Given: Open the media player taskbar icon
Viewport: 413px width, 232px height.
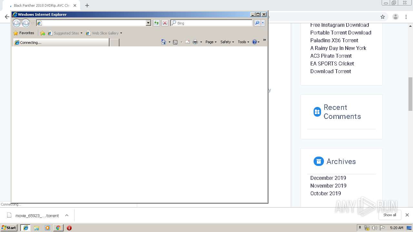Looking at the screenshot, I should [x=47, y=228].
